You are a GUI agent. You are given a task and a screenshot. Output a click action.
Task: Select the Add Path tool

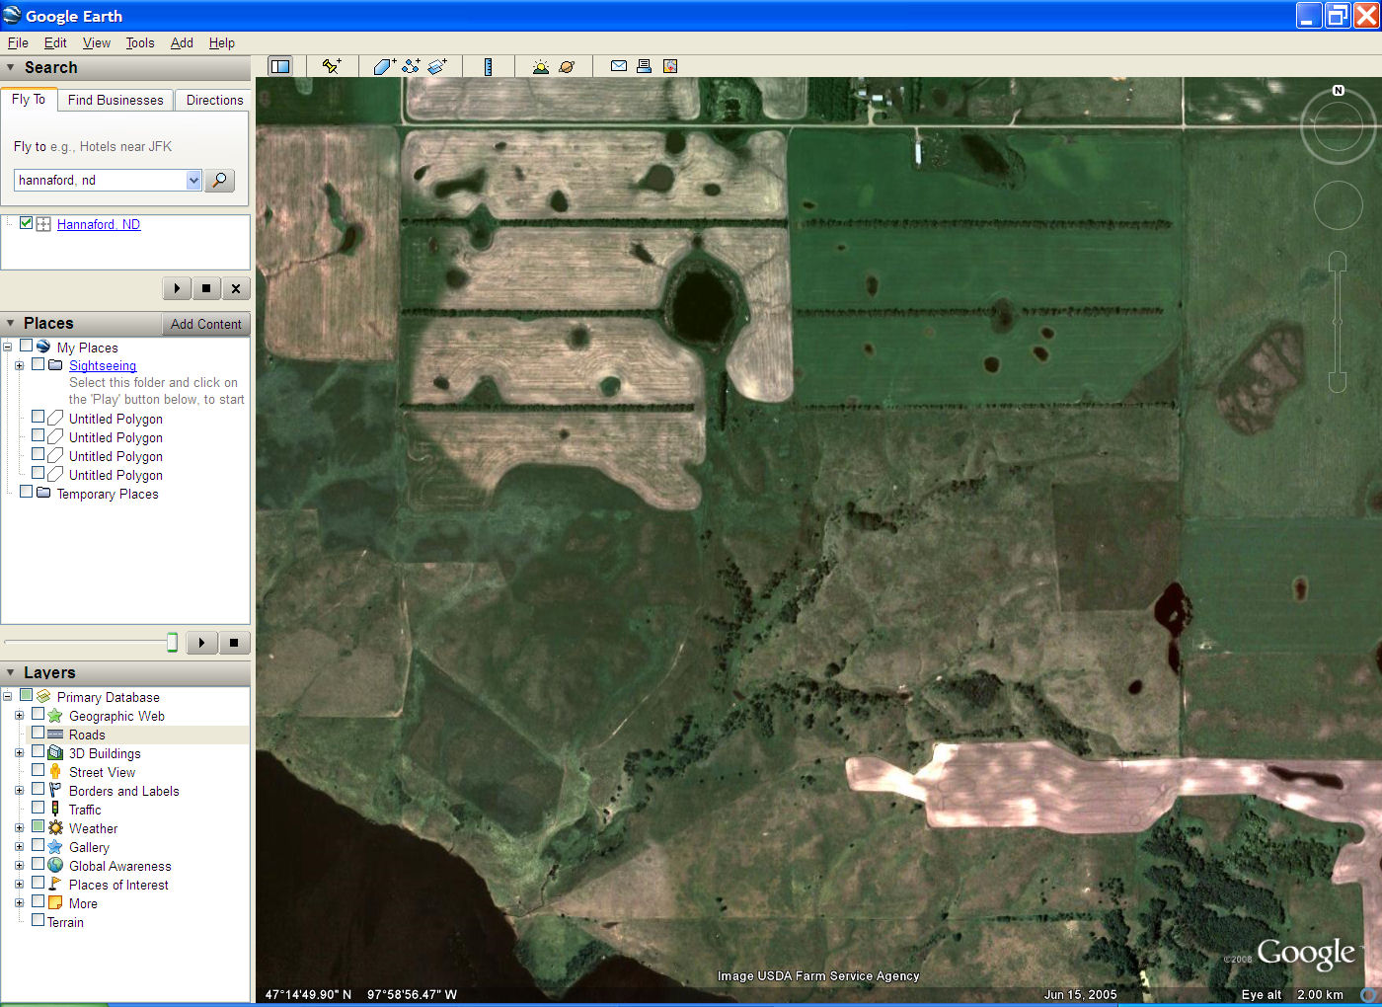[x=411, y=66]
